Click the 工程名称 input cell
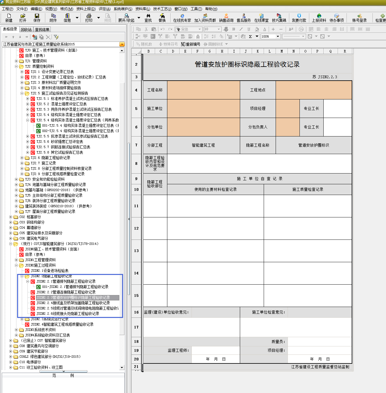 [203, 90]
